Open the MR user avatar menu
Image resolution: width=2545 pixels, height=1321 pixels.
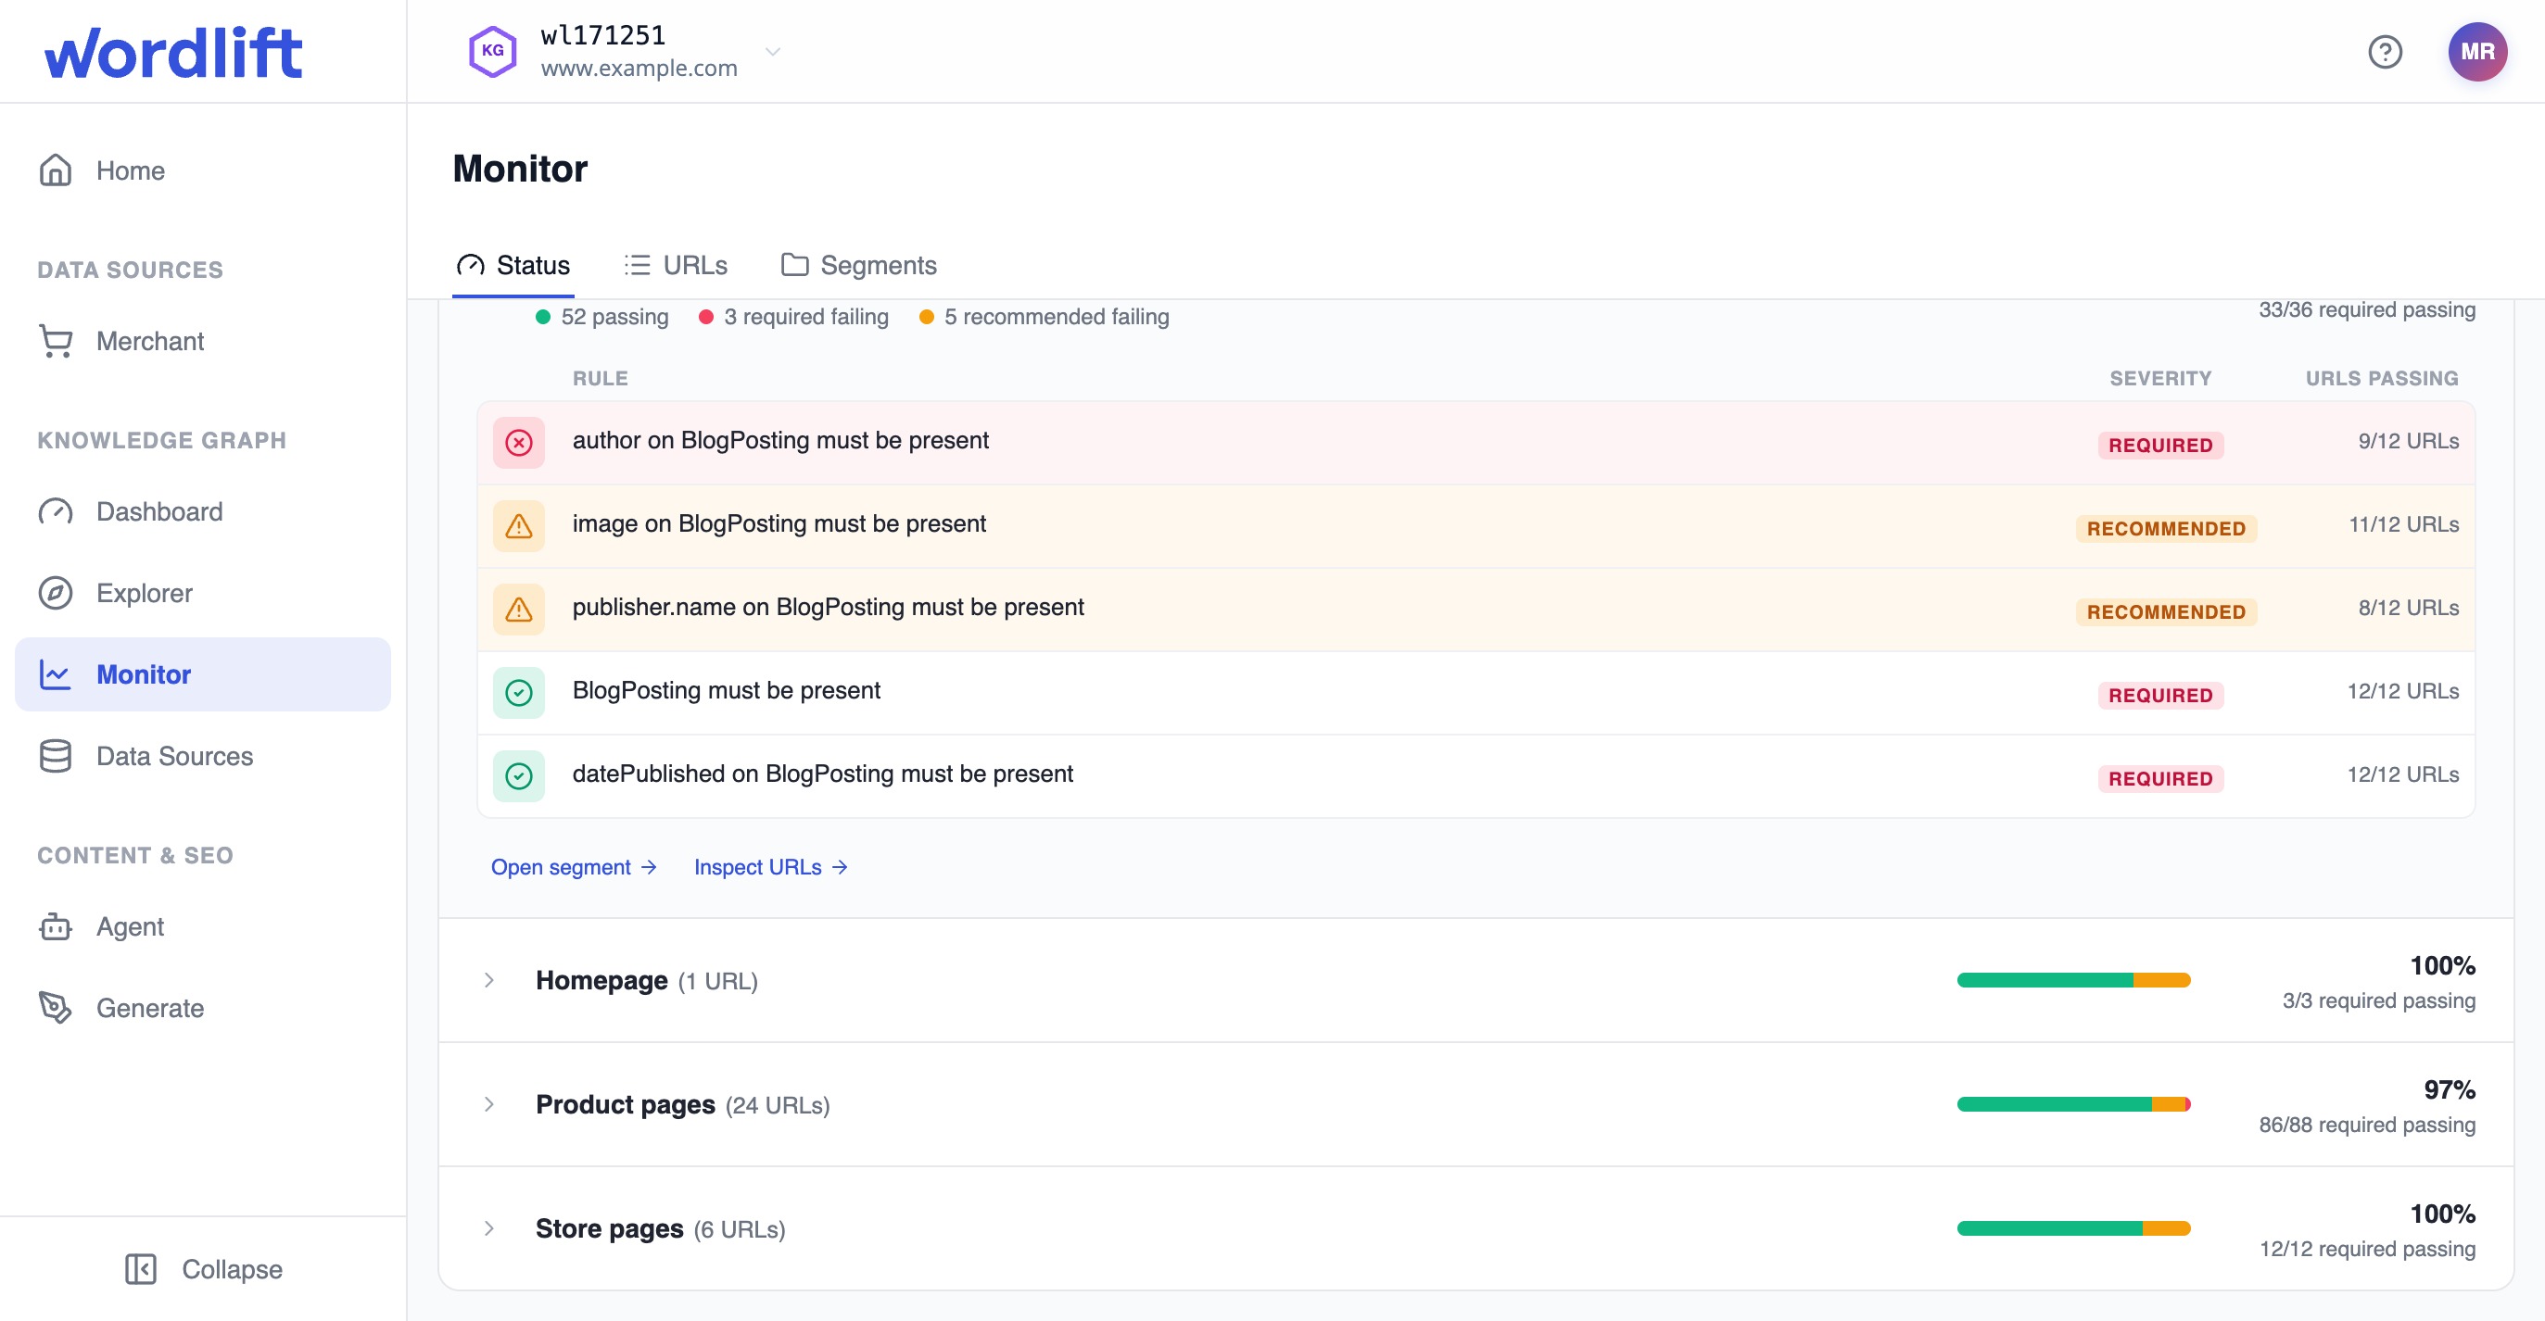(2476, 51)
